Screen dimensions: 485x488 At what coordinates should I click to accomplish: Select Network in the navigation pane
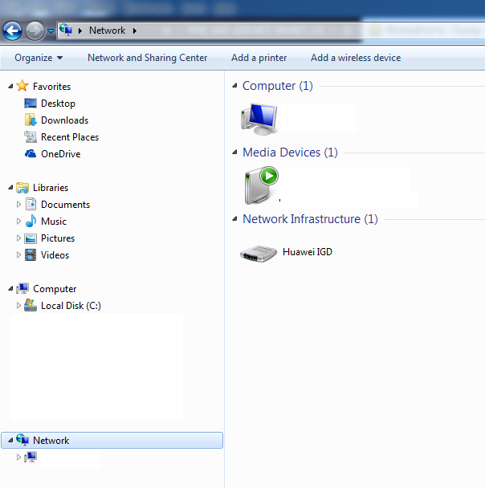(51, 441)
